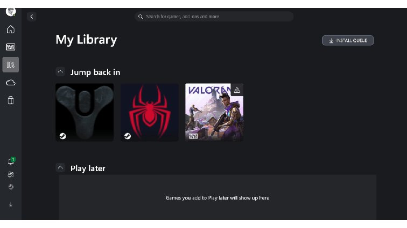
Task: Click the warning icon on Valorant tile
Action: [x=237, y=90]
